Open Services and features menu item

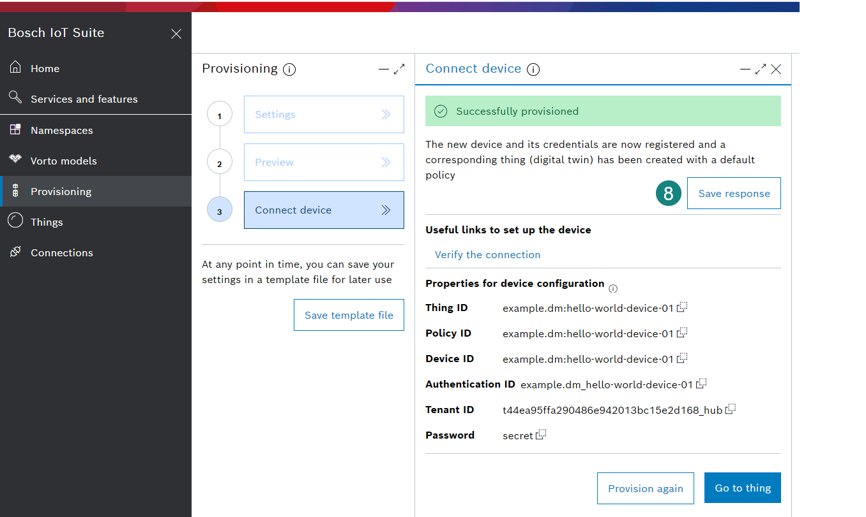(96, 99)
